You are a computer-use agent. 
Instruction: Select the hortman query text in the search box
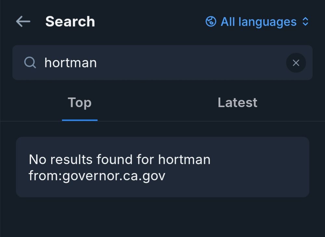click(70, 63)
